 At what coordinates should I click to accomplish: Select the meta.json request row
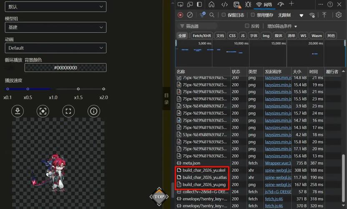(258, 163)
